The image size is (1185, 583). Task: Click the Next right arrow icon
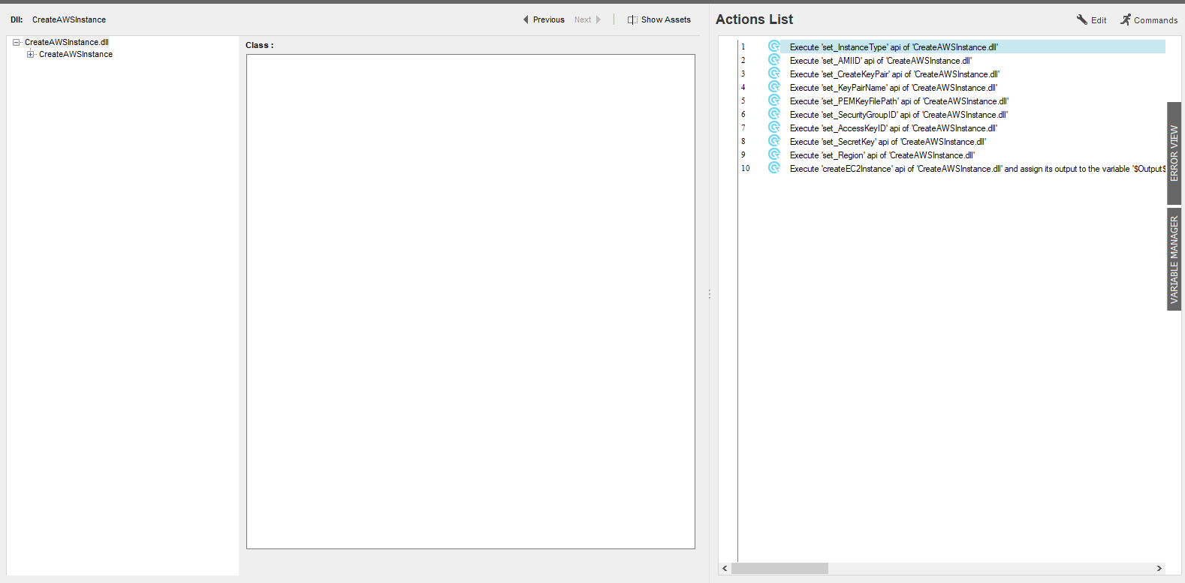click(x=599, y=20)
